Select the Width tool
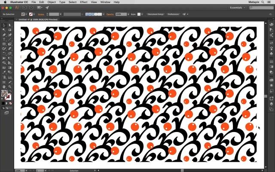Image resolution: width=275 pixels, height=172 pixels. click(4, 58)
